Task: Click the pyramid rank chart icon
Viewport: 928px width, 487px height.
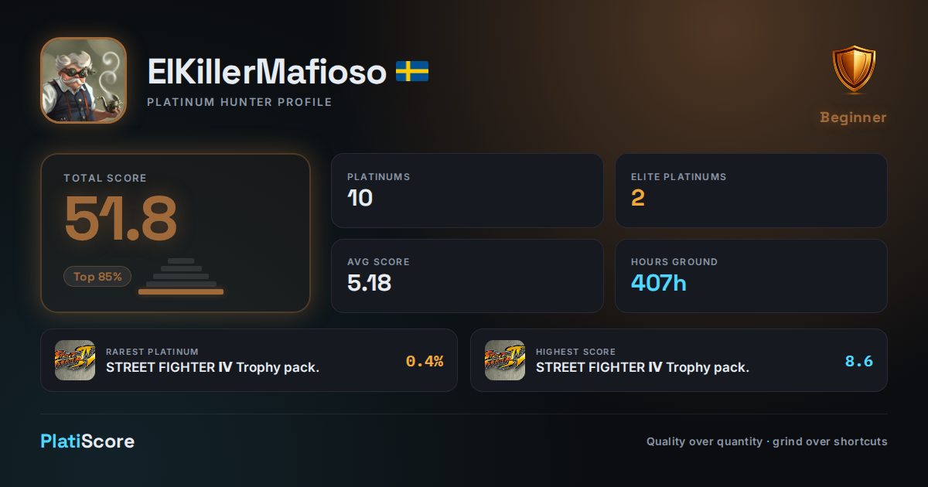Action: 181,277
